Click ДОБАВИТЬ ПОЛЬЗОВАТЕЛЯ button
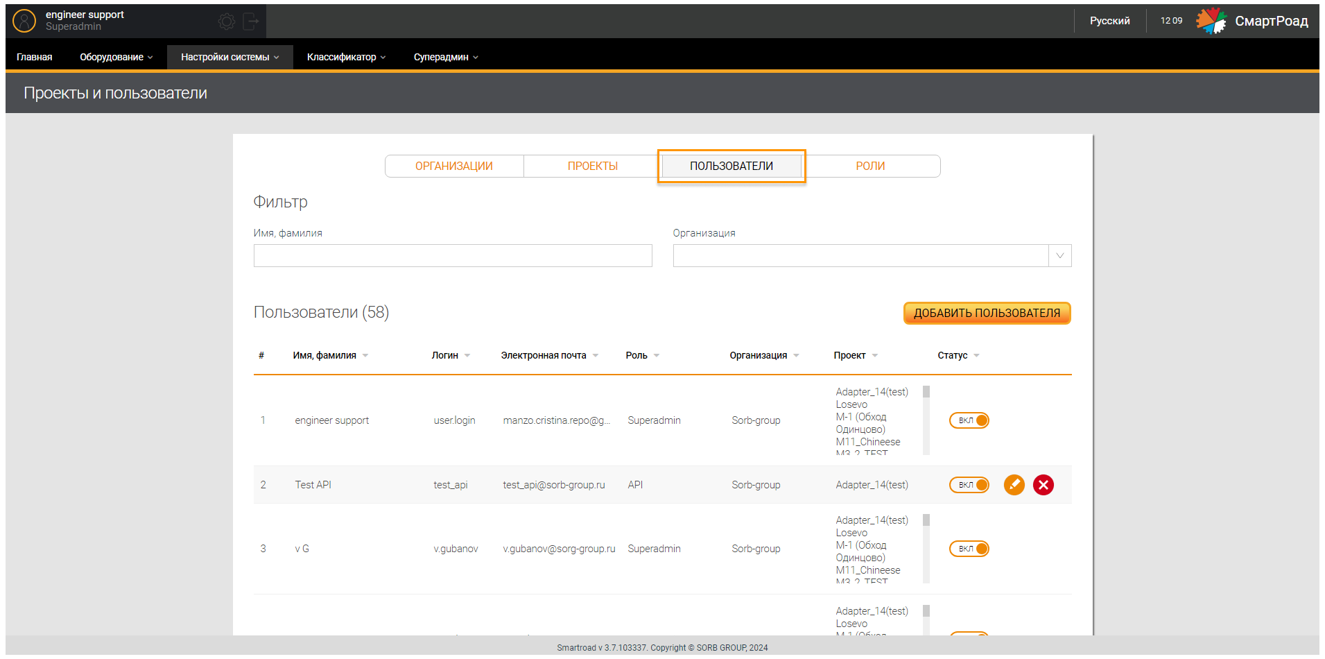The width and height of the screenshot is (1325, 659). pos(987,313)
